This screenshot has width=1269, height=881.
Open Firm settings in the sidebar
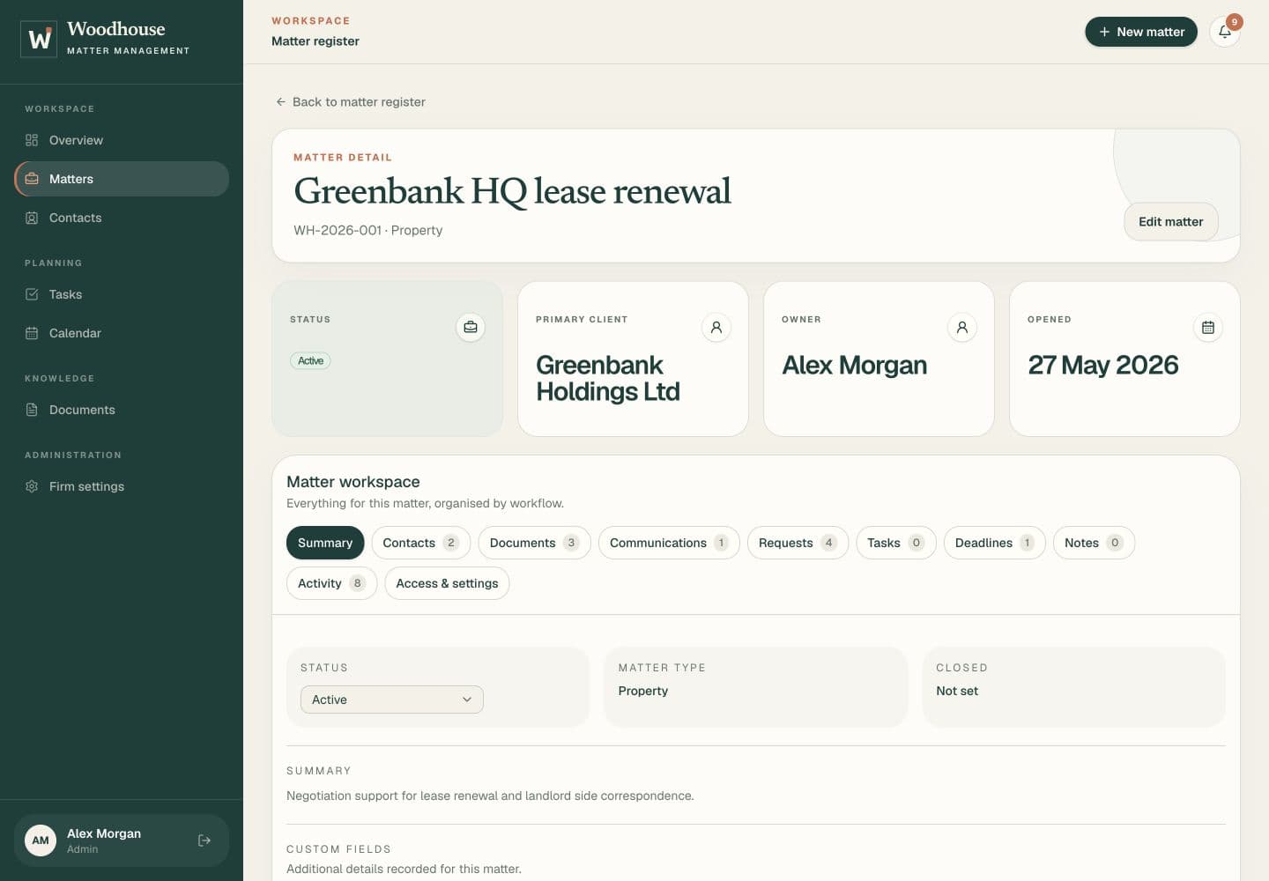(122, 486)
